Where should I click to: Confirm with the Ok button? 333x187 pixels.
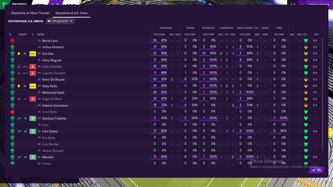pos(317,170)
